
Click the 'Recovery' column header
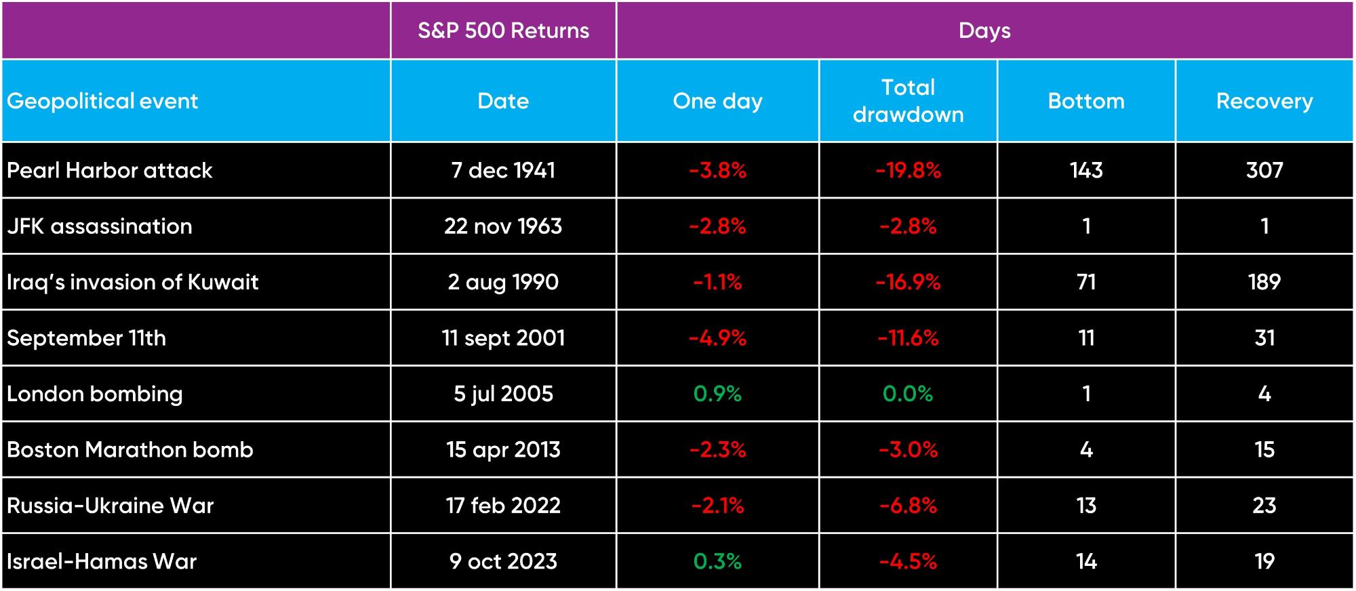point(1264,101)
